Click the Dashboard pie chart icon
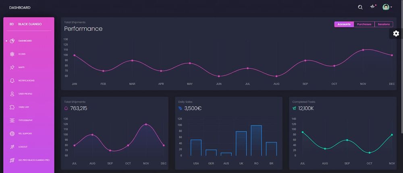The height and width of the screenshot is (173, 403). (12, 41)
